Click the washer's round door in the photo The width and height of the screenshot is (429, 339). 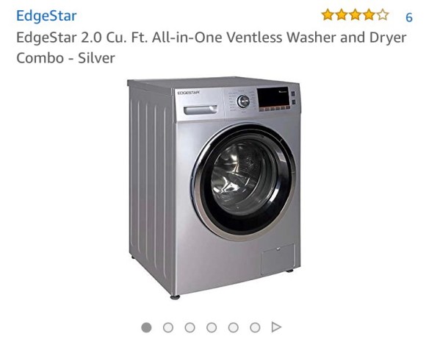coord(245,182)
